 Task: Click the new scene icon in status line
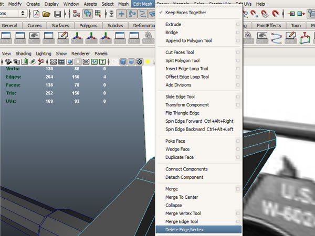tap(37, 14)
